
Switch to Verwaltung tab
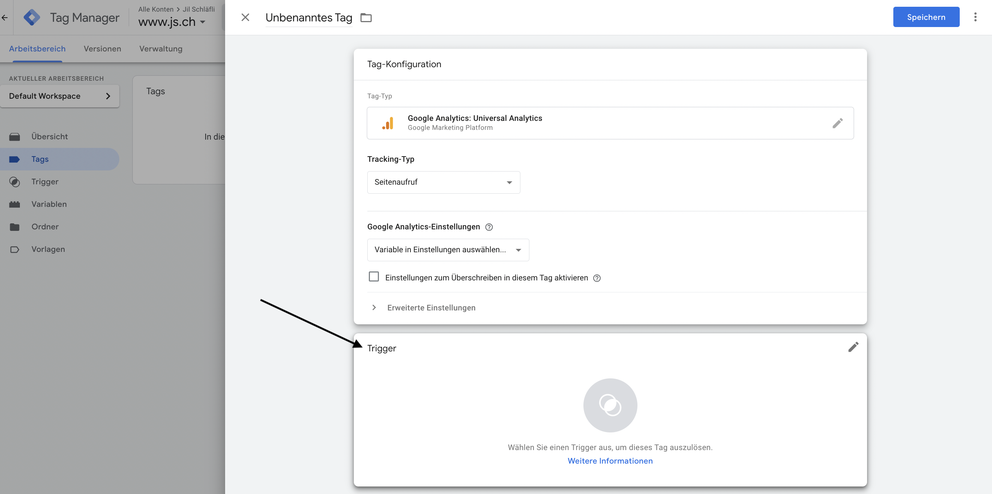click(x=161, y=49)
